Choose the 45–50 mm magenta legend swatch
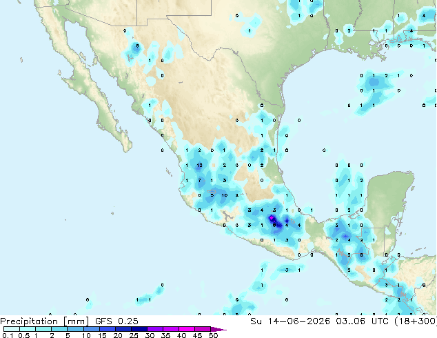 [x=203, y=329]
